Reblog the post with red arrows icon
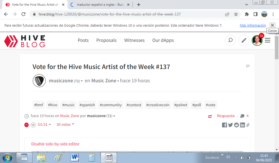 (x=210, y=116)
